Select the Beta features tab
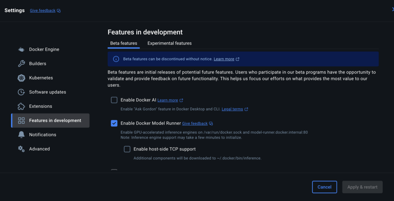 124,43
